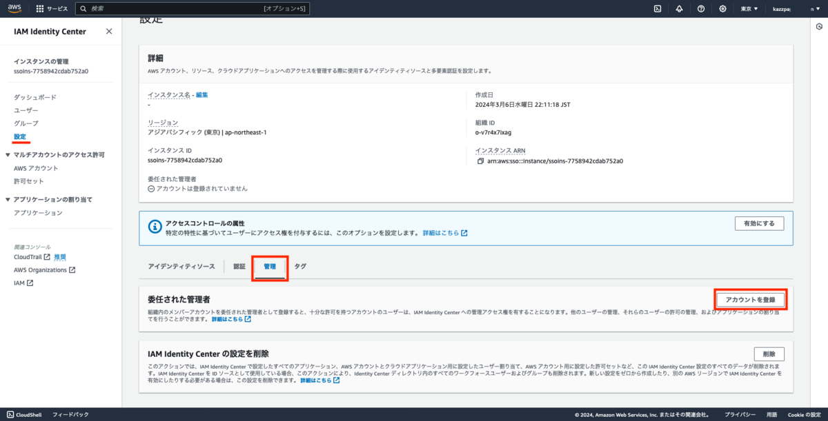This screenshot has height=421, width=828.
Task: Open the kazzpa account menu dropdown
Action: (x=797, y=9)
